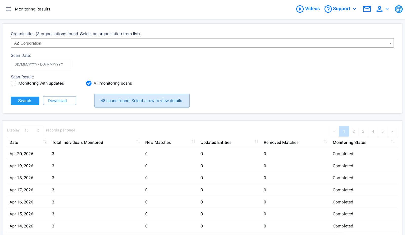Change records per page display count
Screen dimensions: 405x235
tap(32, 130)
